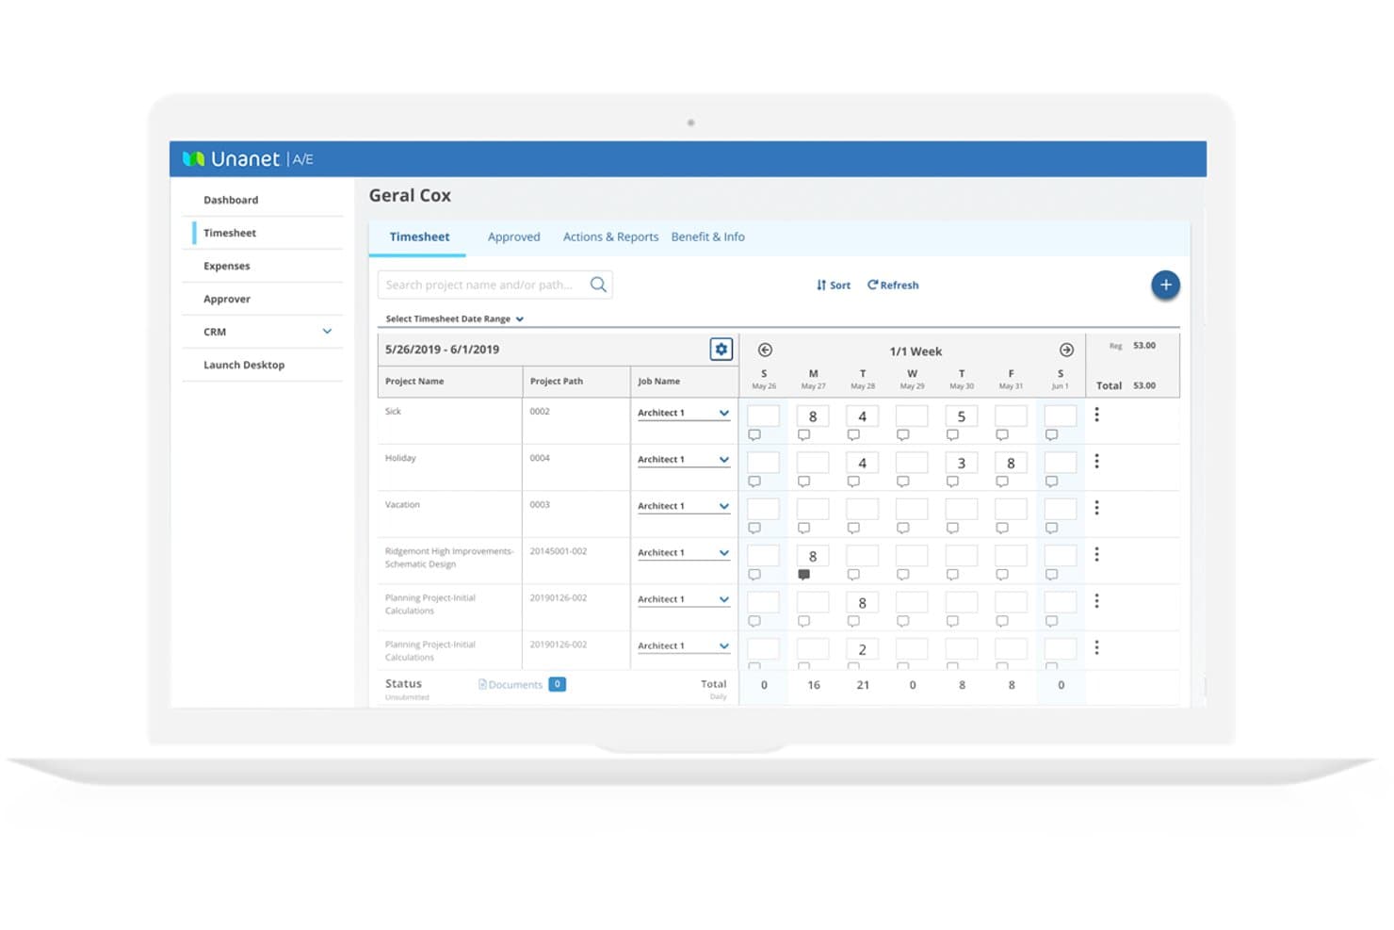
Task: Open comment icon under Vacation Wednesday cell
Action: coord(902,529)
